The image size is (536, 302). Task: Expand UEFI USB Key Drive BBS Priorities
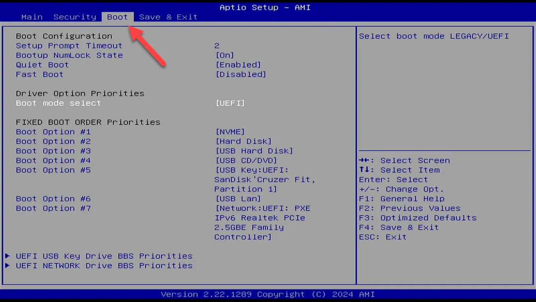tap(104, 256)
